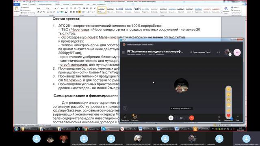Click the Text Effects icon in Word
Viewport: 260px width, 146px height.
[58, 12]
